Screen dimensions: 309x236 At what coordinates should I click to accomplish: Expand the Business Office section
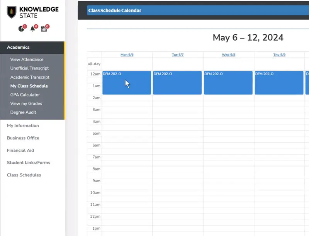pos(23,138)
